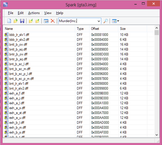Image resolution: width=162 pixels, height=145 pixels.
Task: Click the file icon of bbb_lr_slv1.dff
Action: [6, 34]
